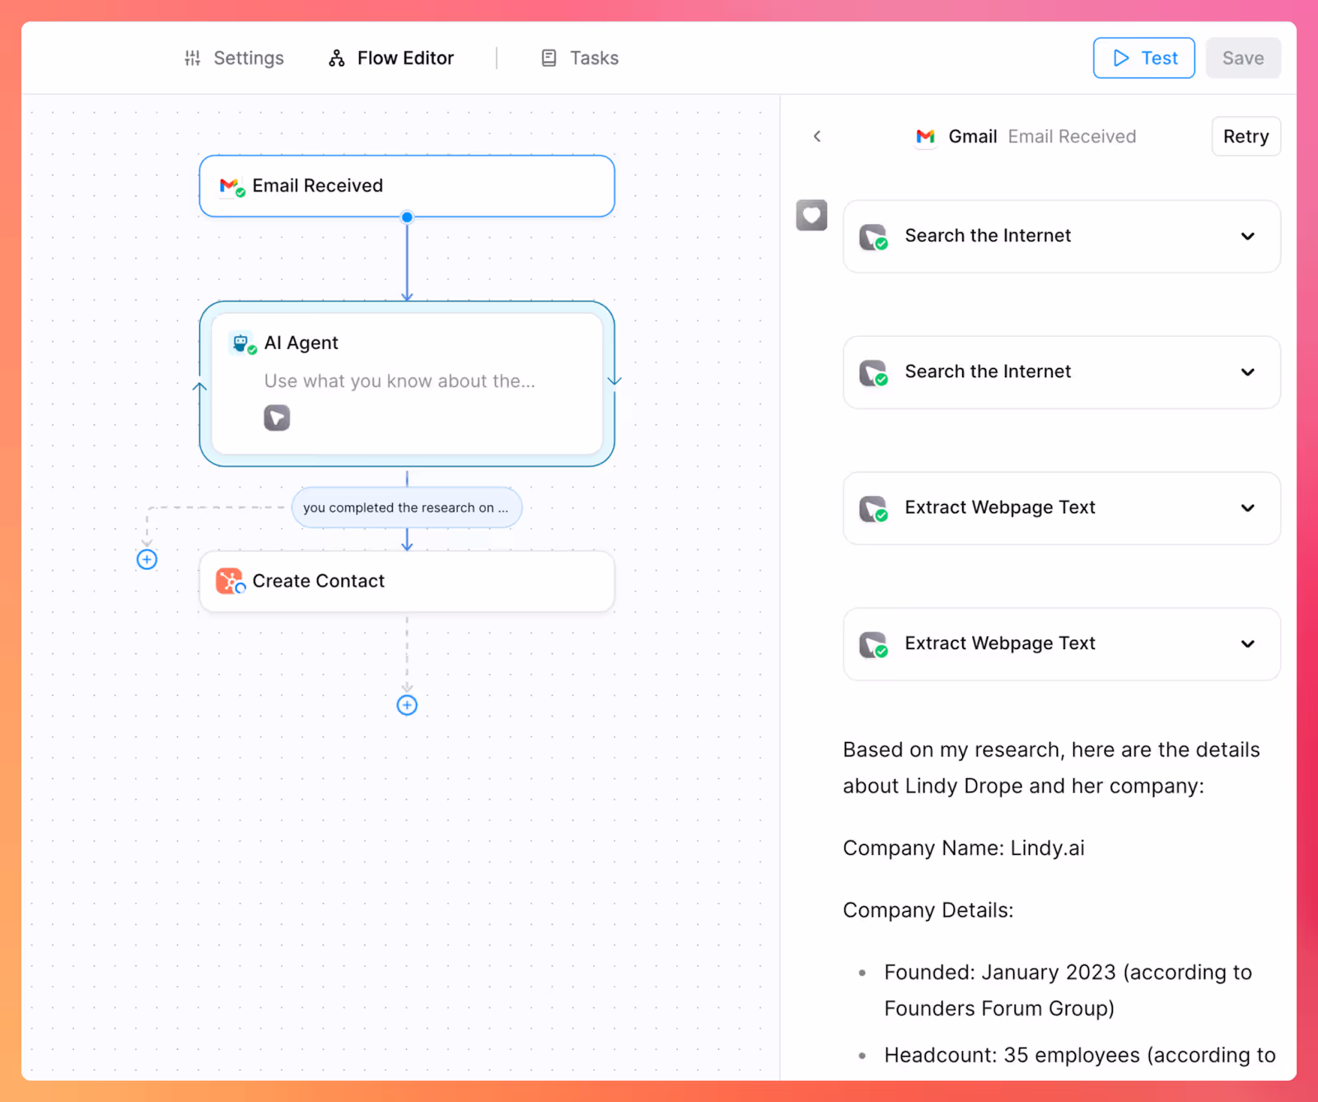Click the heart icon beside Search the Internet

click(811, 216)
